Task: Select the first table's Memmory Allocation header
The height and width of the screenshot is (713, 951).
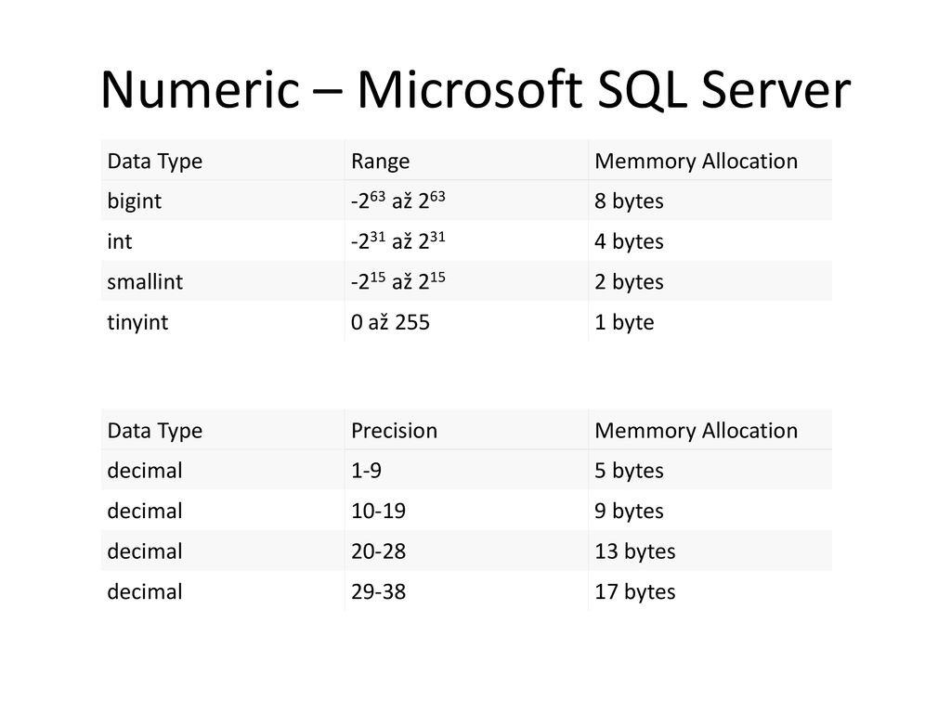Action: click(697, 162)
